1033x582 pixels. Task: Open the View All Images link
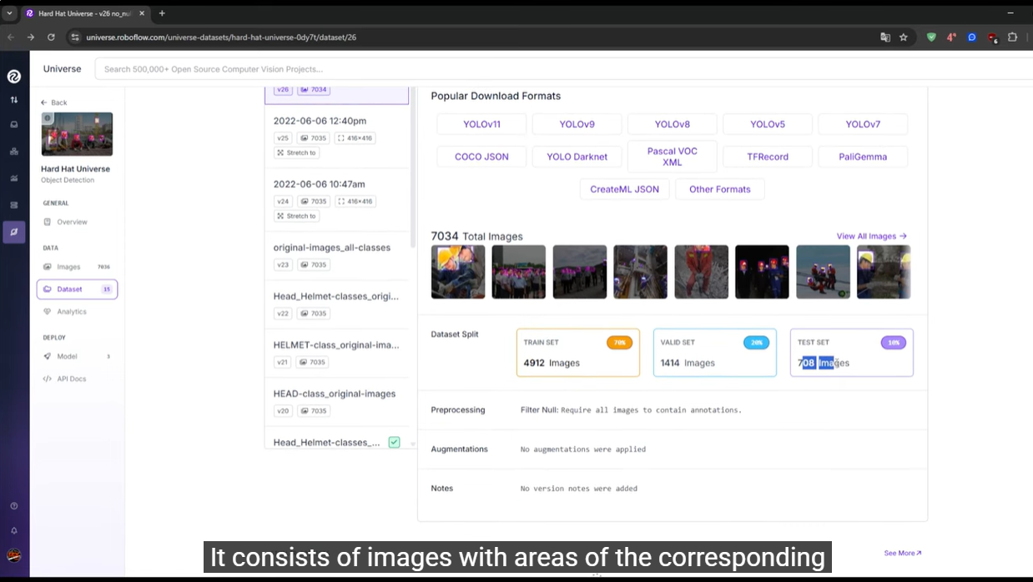click(871, 236)
